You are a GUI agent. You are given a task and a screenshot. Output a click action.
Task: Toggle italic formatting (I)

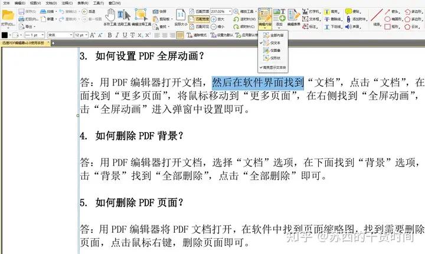click(x=117, y=35)
